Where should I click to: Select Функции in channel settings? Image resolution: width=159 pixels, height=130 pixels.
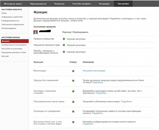(x=15, y=41)
